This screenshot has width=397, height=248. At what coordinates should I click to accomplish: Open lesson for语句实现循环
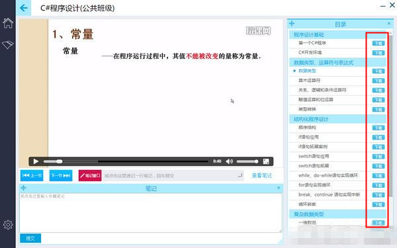(314, 185)
